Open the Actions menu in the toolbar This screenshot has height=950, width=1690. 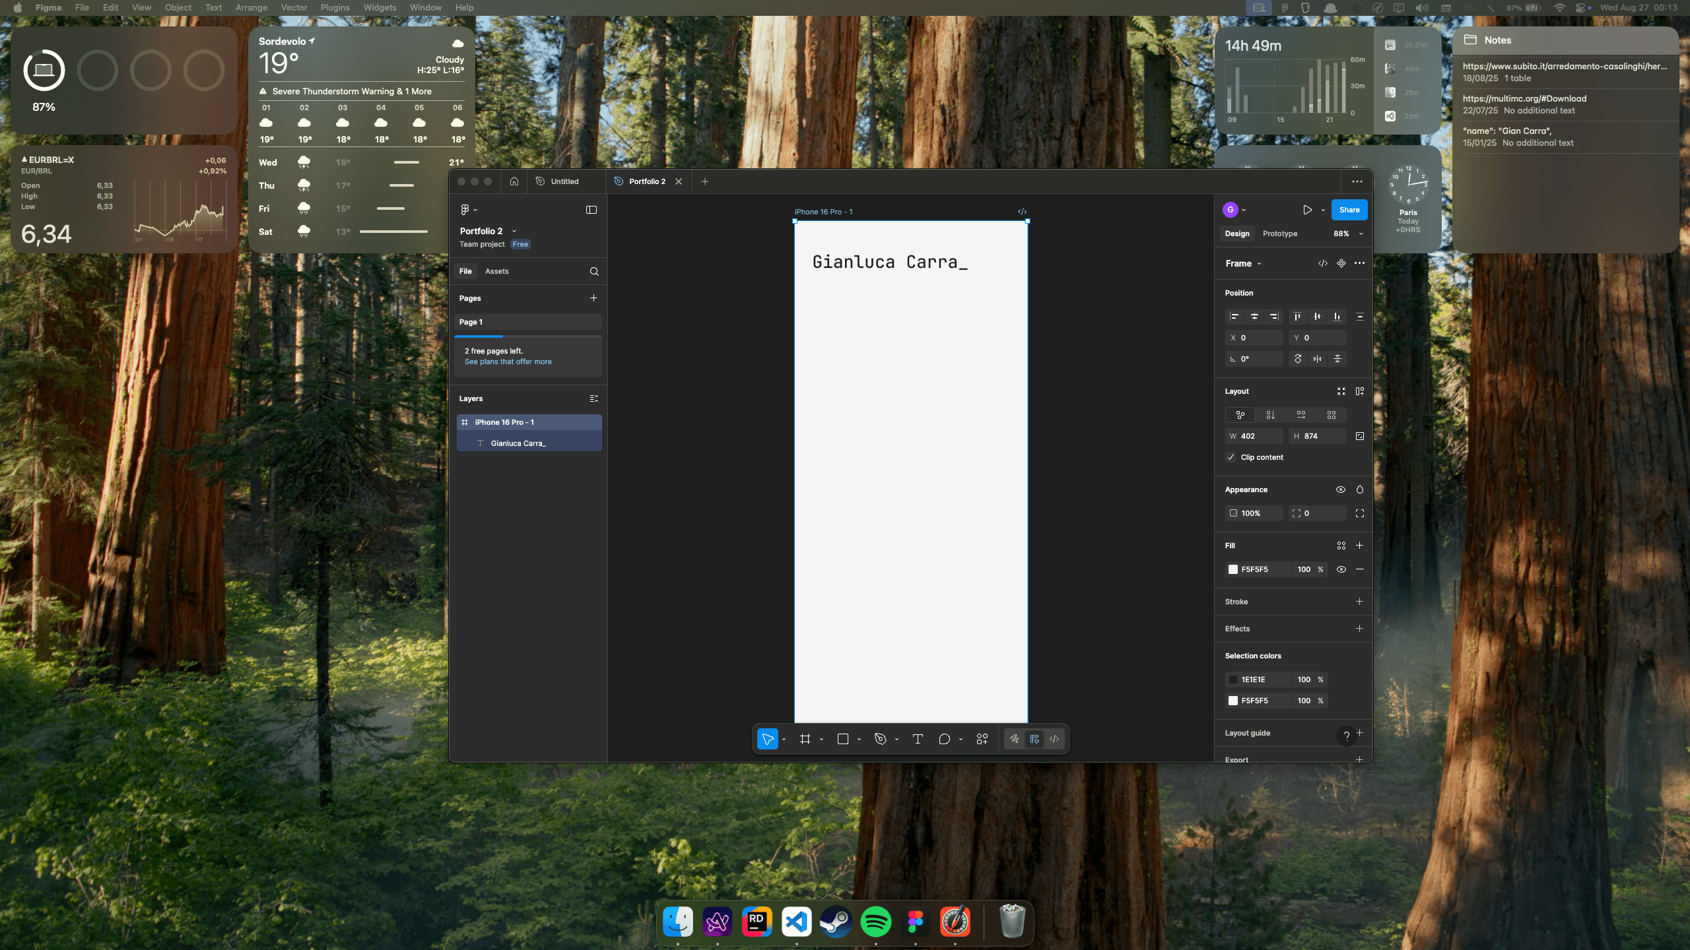point(982,739)
